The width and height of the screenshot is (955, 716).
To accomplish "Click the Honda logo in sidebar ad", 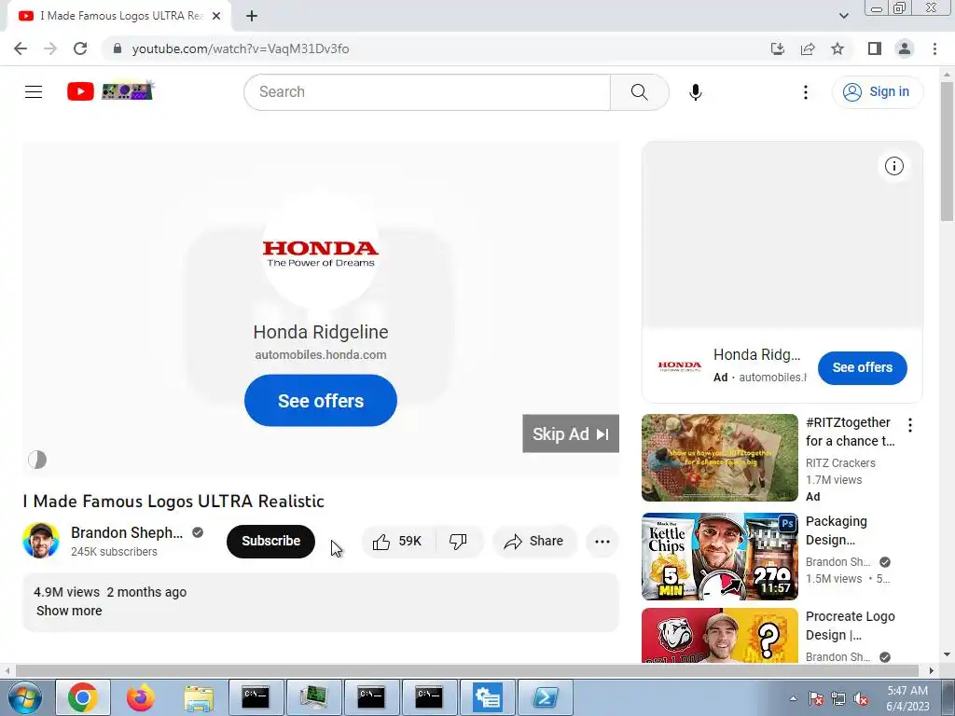I will click(x=680, y=366).
